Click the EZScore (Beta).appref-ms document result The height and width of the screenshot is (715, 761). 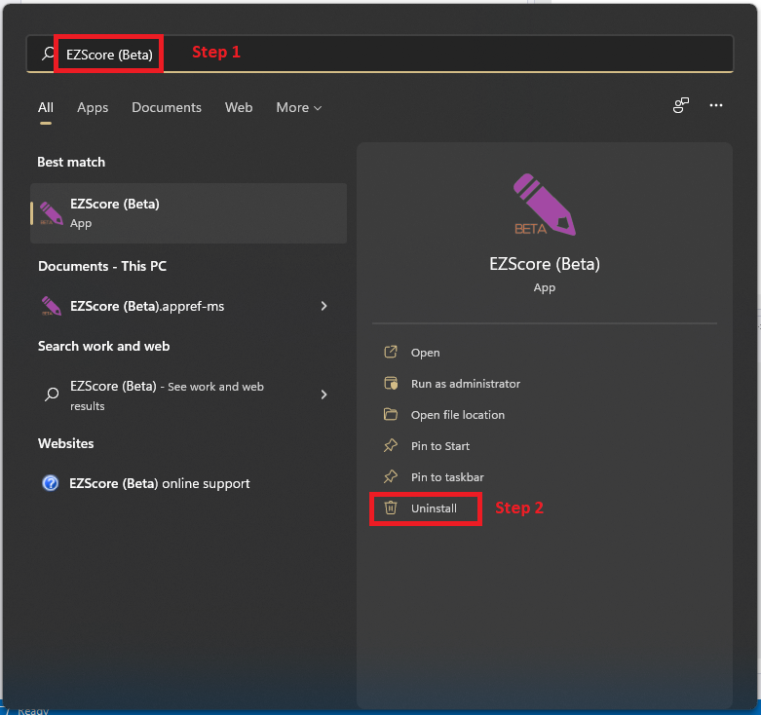pos(147,306)
